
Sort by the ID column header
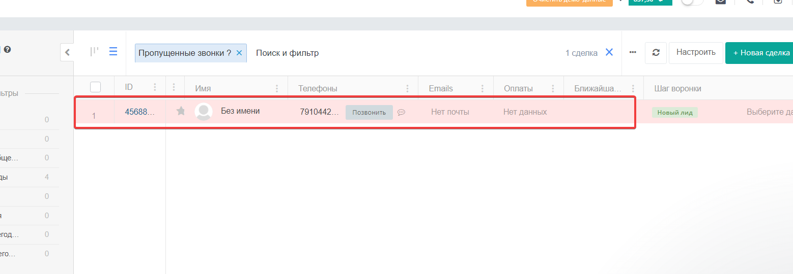[129, 87]
